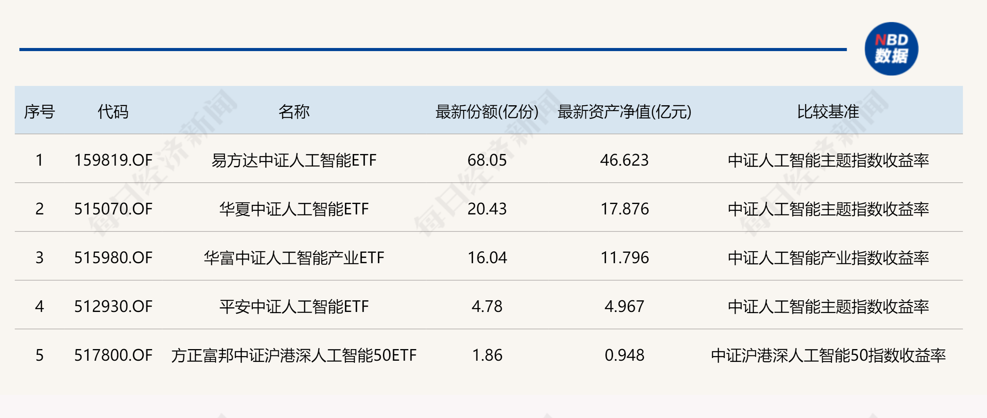
Task: Select the 序号 column header
Action: 40,111
